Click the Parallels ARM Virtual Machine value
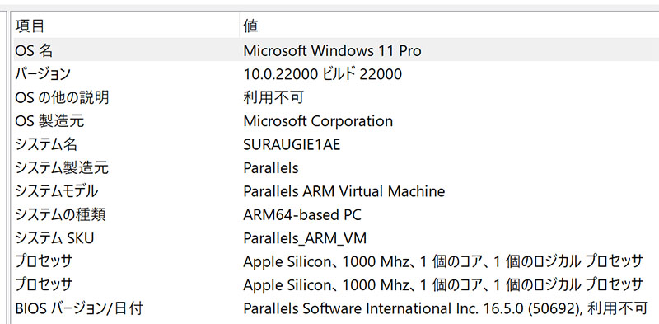Image resolution: width=659 pixels, height=324 pixels. click(344, 191)
